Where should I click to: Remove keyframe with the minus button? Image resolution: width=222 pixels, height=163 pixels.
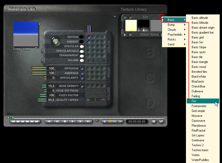tap(120, 121)
